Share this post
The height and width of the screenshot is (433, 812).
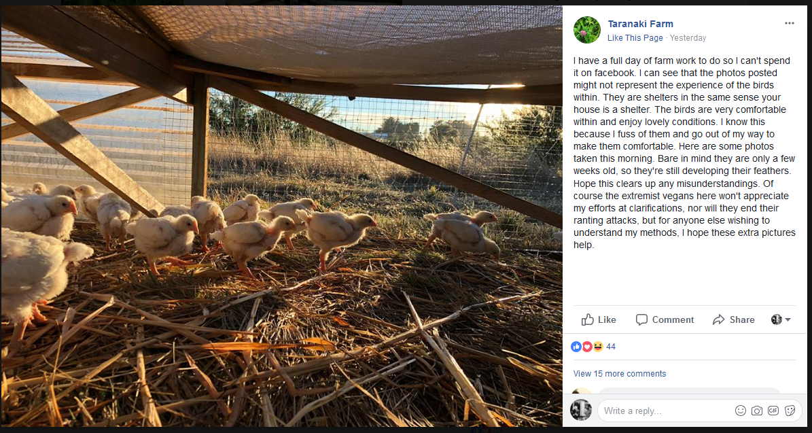[x=733, y=319]
